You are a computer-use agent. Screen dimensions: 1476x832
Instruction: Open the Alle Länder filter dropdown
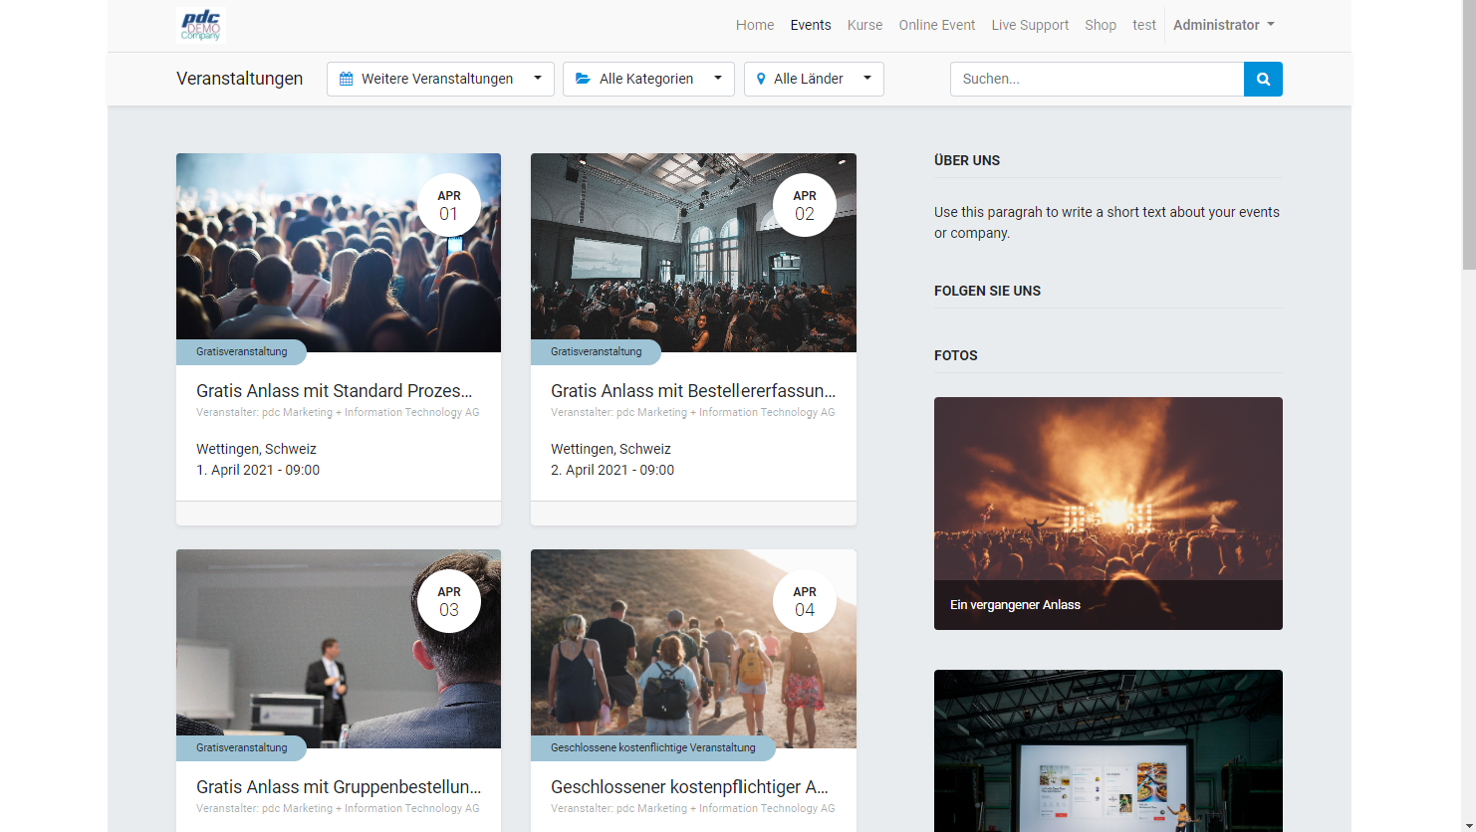pos(814,80)
